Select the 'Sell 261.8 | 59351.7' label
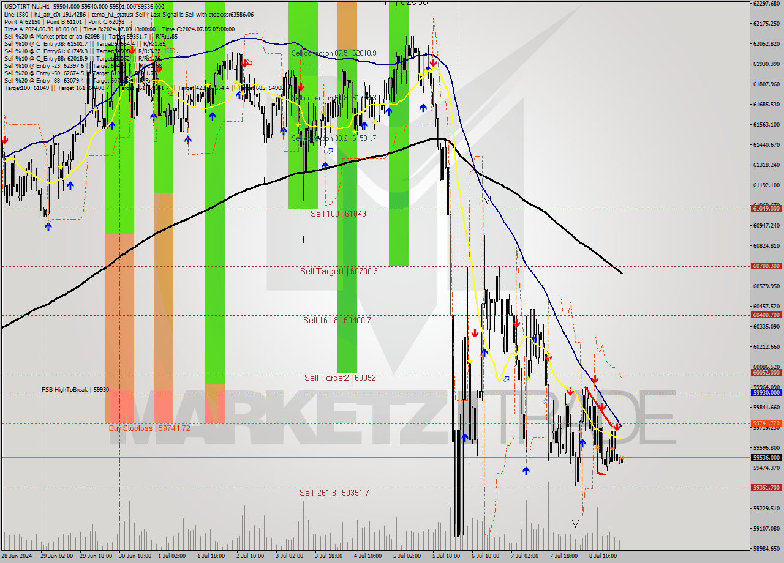784x563 pixels. point(334,493)
